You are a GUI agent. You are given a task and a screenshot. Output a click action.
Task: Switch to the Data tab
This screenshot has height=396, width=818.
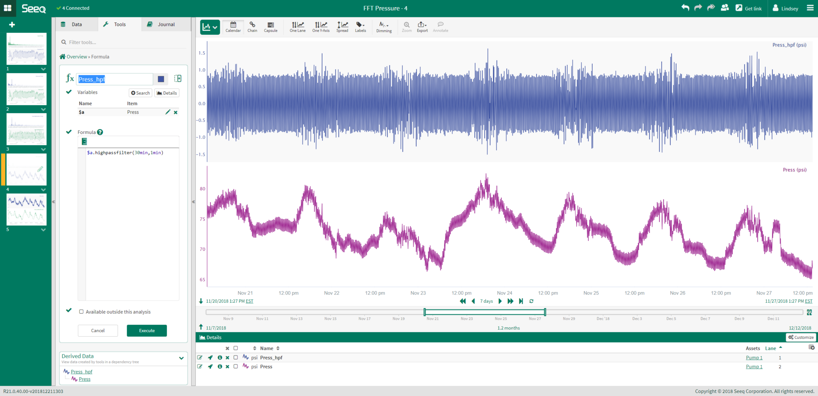pos(76,24)
